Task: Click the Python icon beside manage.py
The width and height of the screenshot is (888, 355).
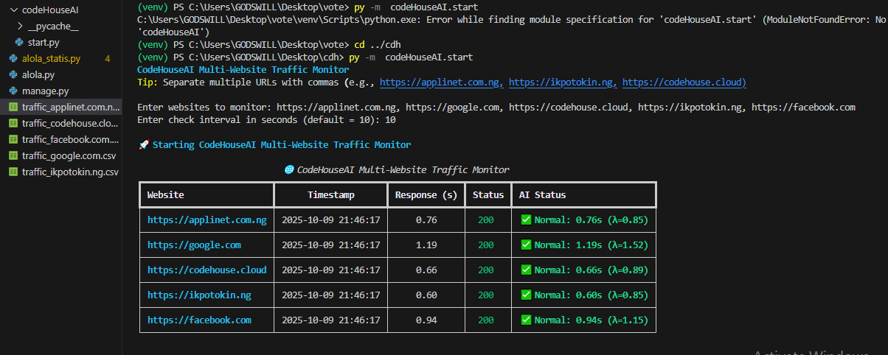Action: click(x=14, y=91)
